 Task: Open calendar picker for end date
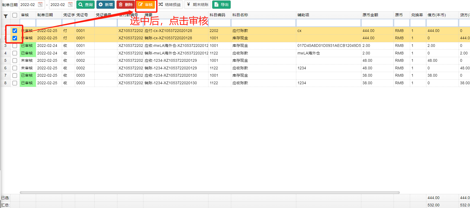(70, 5)
